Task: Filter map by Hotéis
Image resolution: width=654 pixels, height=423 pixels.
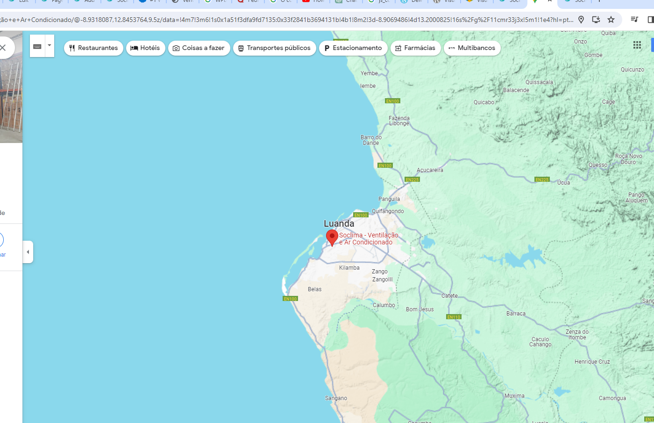Action: (145, 48)
